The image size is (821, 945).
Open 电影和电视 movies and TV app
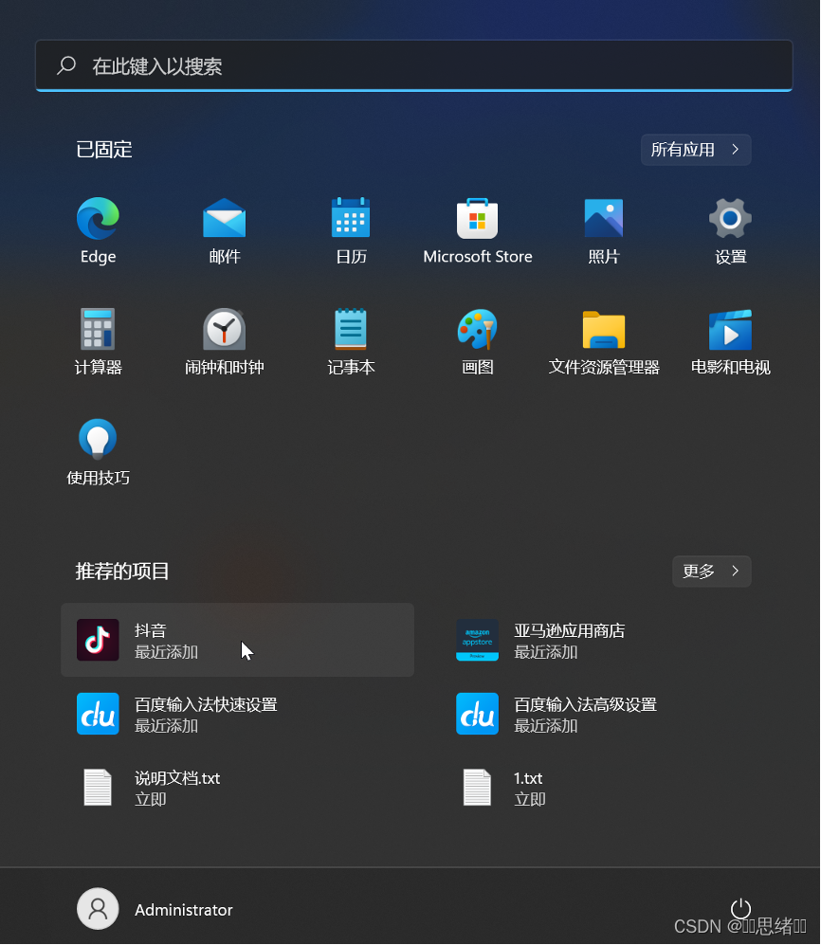pyautogui.click(x=730, y=342)
